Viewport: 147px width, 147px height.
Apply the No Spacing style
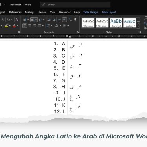click(x=102, y=23)
